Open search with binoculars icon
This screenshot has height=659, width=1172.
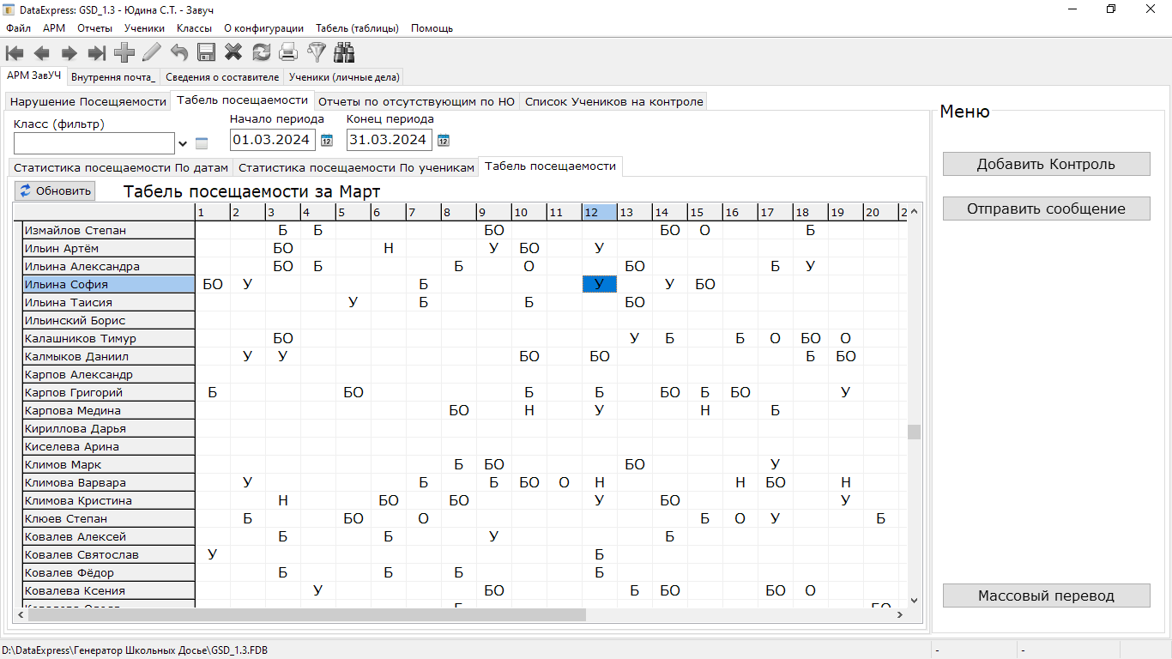coord(344,53)
